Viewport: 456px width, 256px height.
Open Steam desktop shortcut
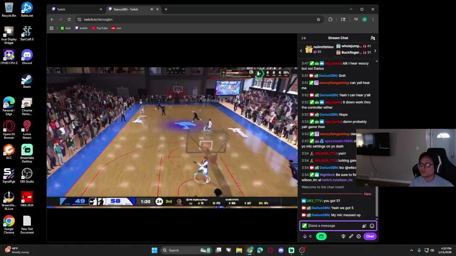[27, 81]
